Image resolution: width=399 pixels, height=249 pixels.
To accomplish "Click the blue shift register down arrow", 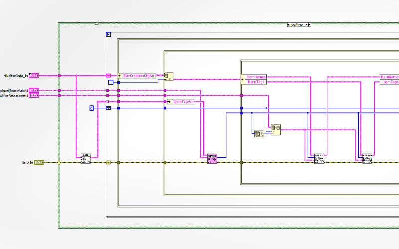I will 109,108.
